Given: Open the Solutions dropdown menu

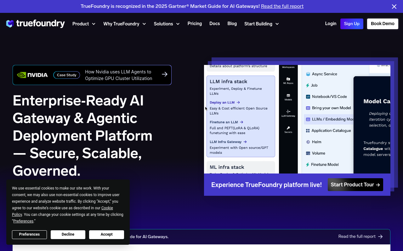Looking at the screenshot, I should pyautogui.click(x=167, y=24).
